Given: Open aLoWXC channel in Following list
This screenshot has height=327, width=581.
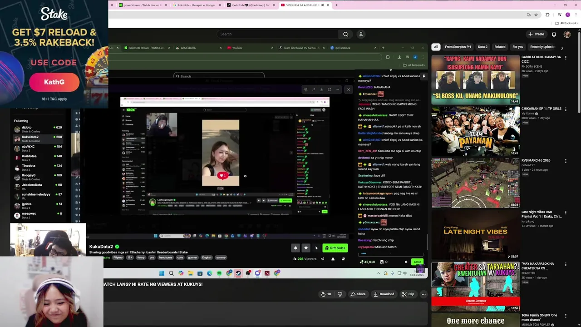Looking at the screenshot, I should (x=39, y=148).
